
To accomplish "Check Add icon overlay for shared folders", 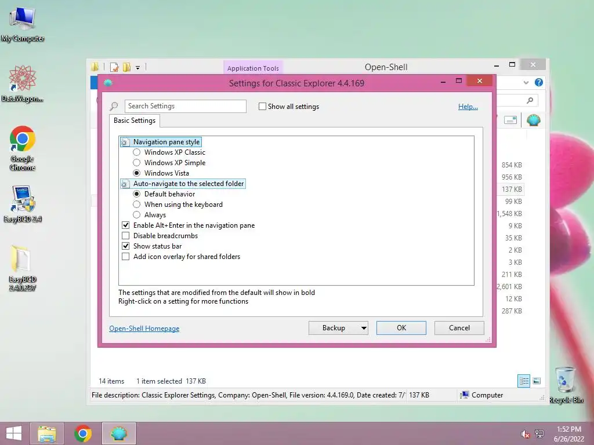I will [x=125, y=257].
